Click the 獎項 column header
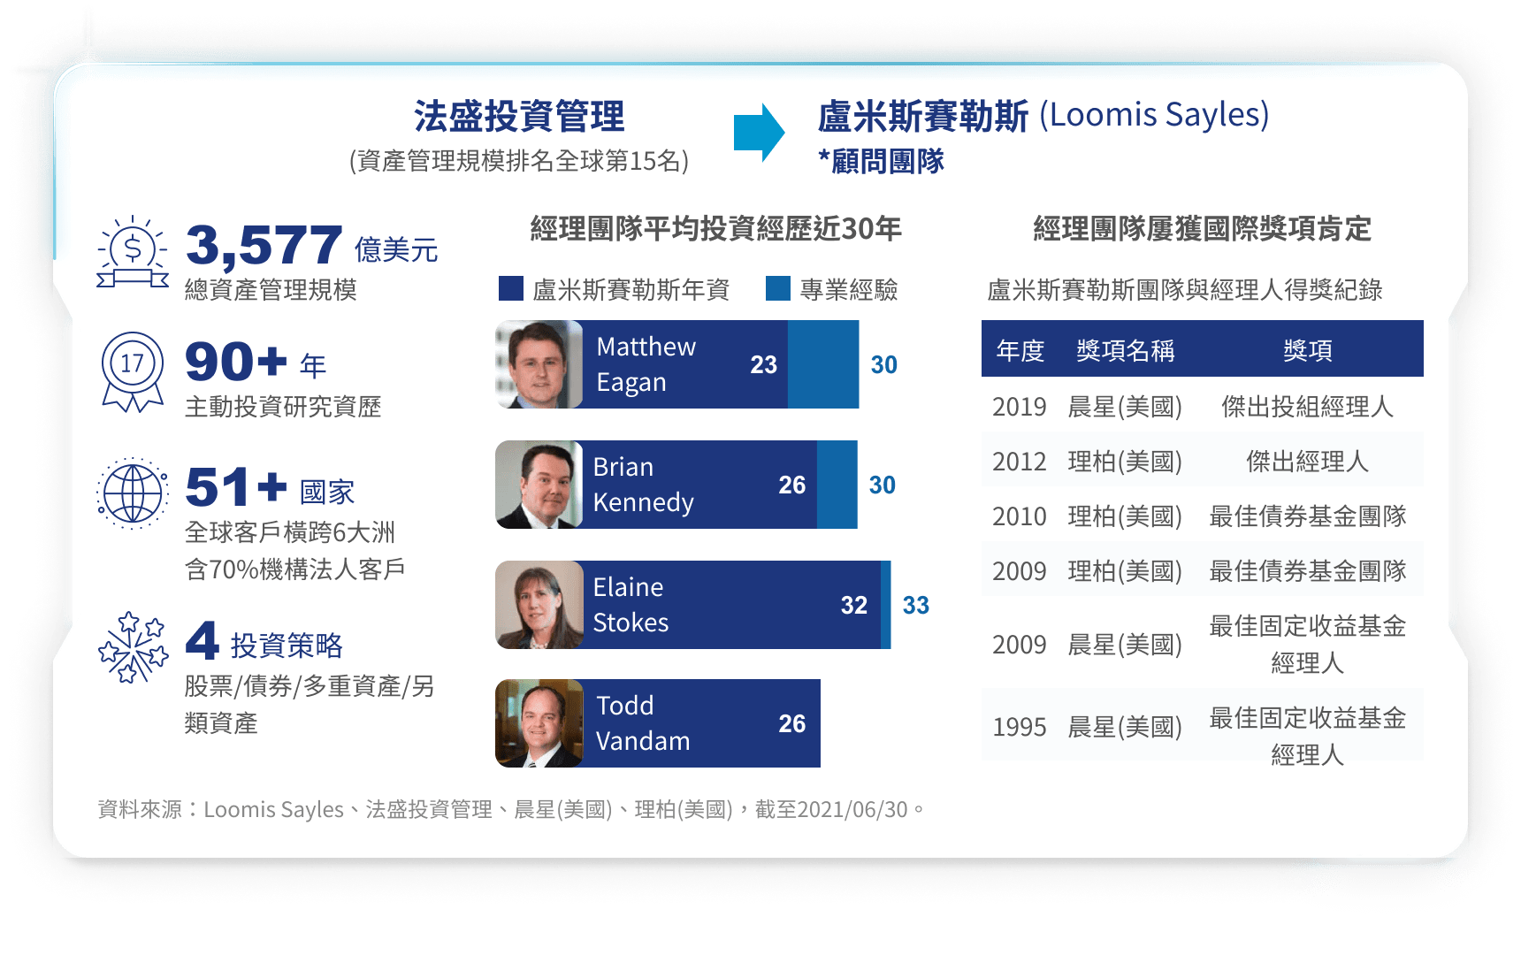The image size is (1521, 978). coord(1308,350)
